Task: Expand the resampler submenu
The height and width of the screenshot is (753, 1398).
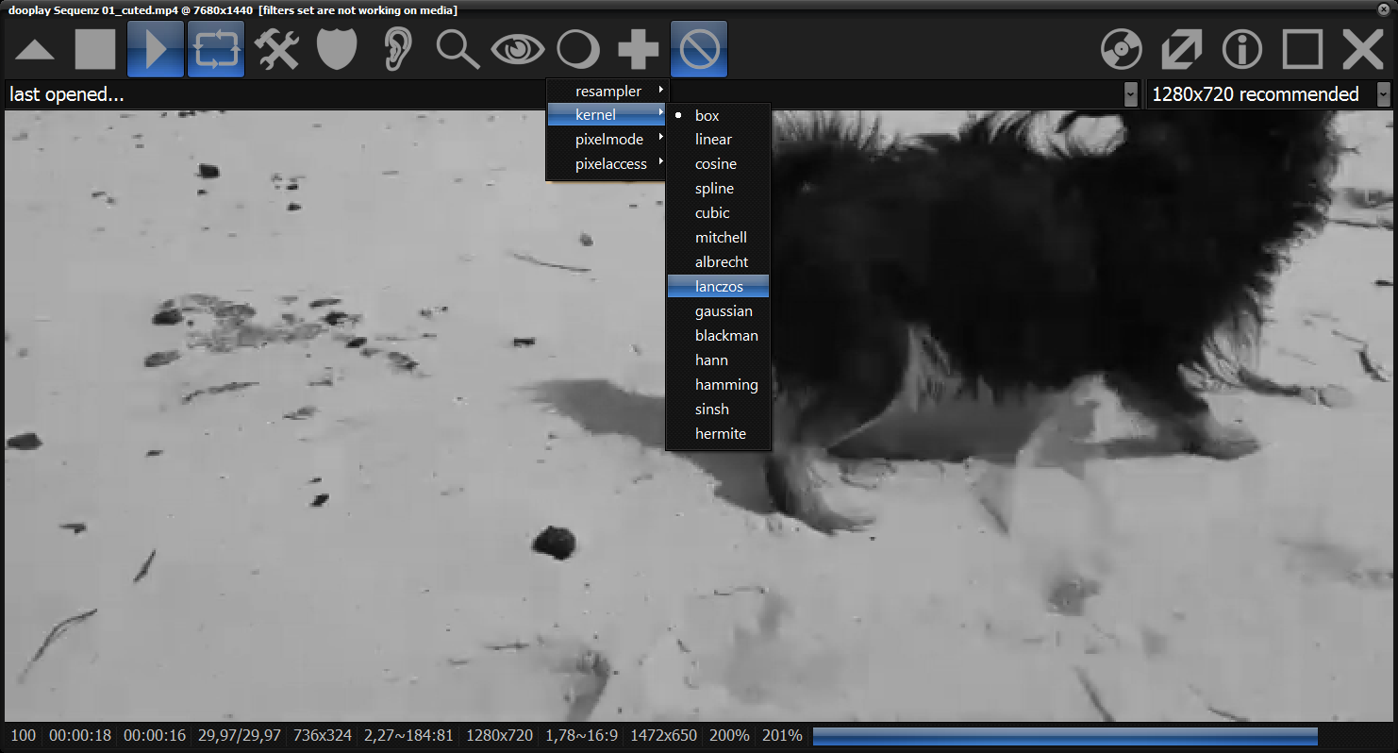Action: [608, 92]
